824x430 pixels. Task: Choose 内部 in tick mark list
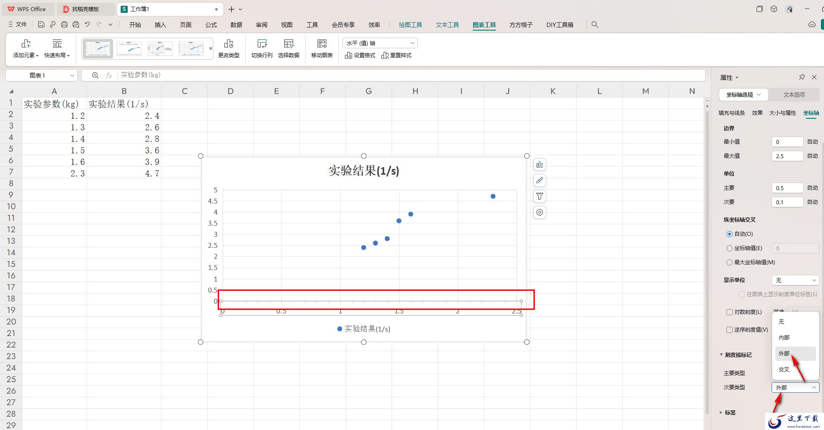pyautogui.click(x=795, y=338)
